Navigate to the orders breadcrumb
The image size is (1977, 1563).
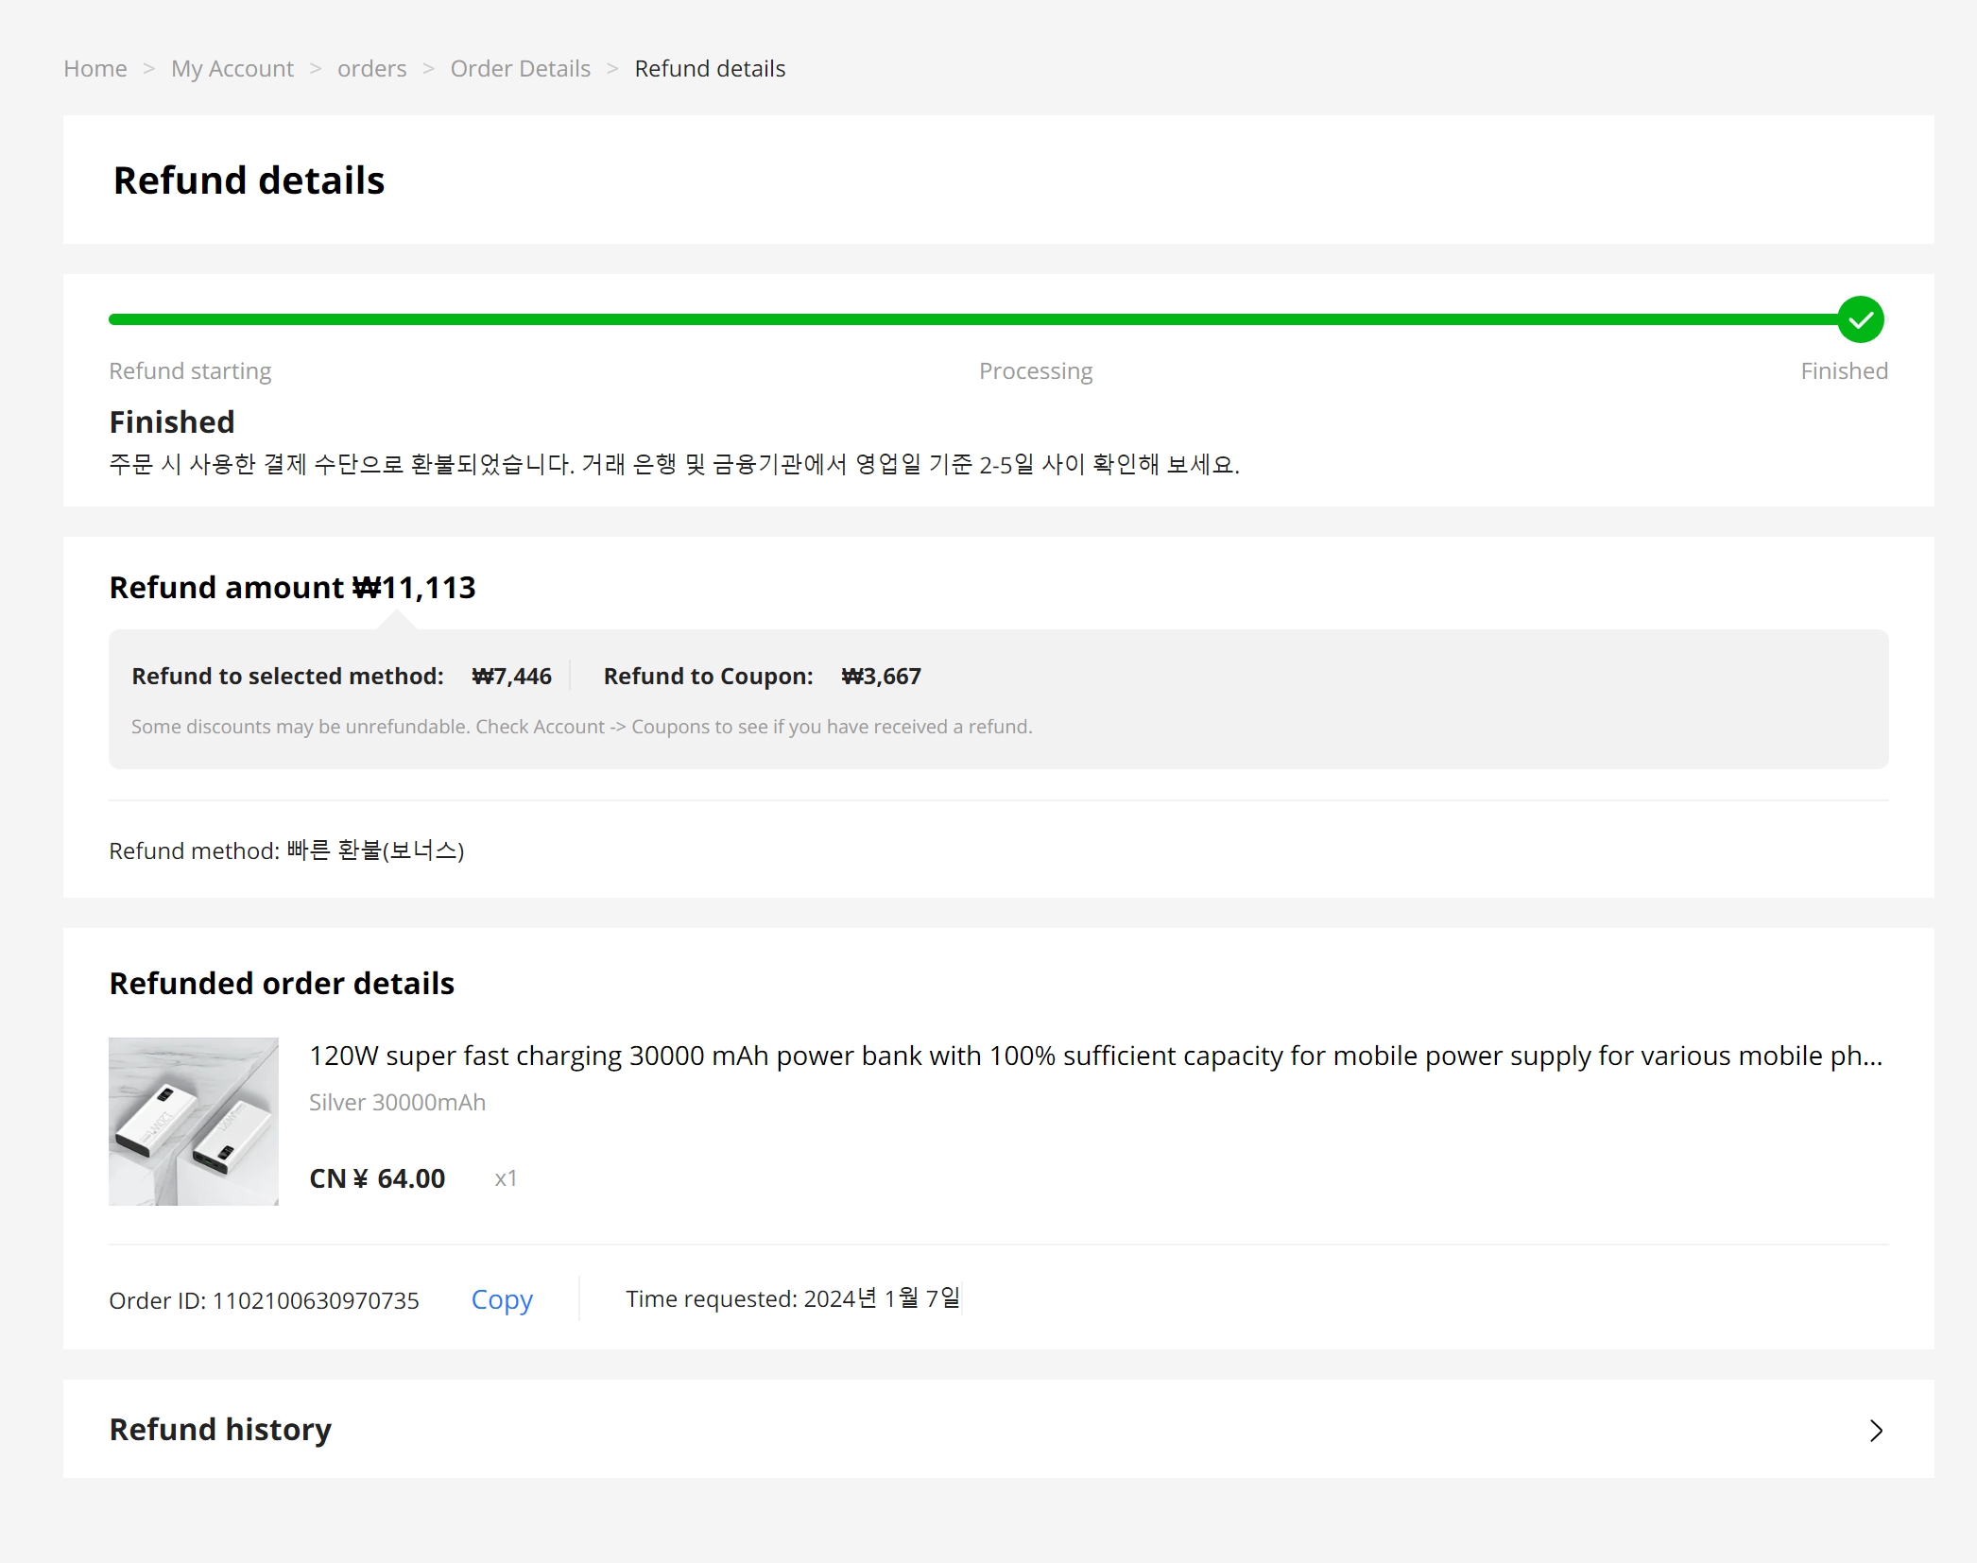(371, 69)
